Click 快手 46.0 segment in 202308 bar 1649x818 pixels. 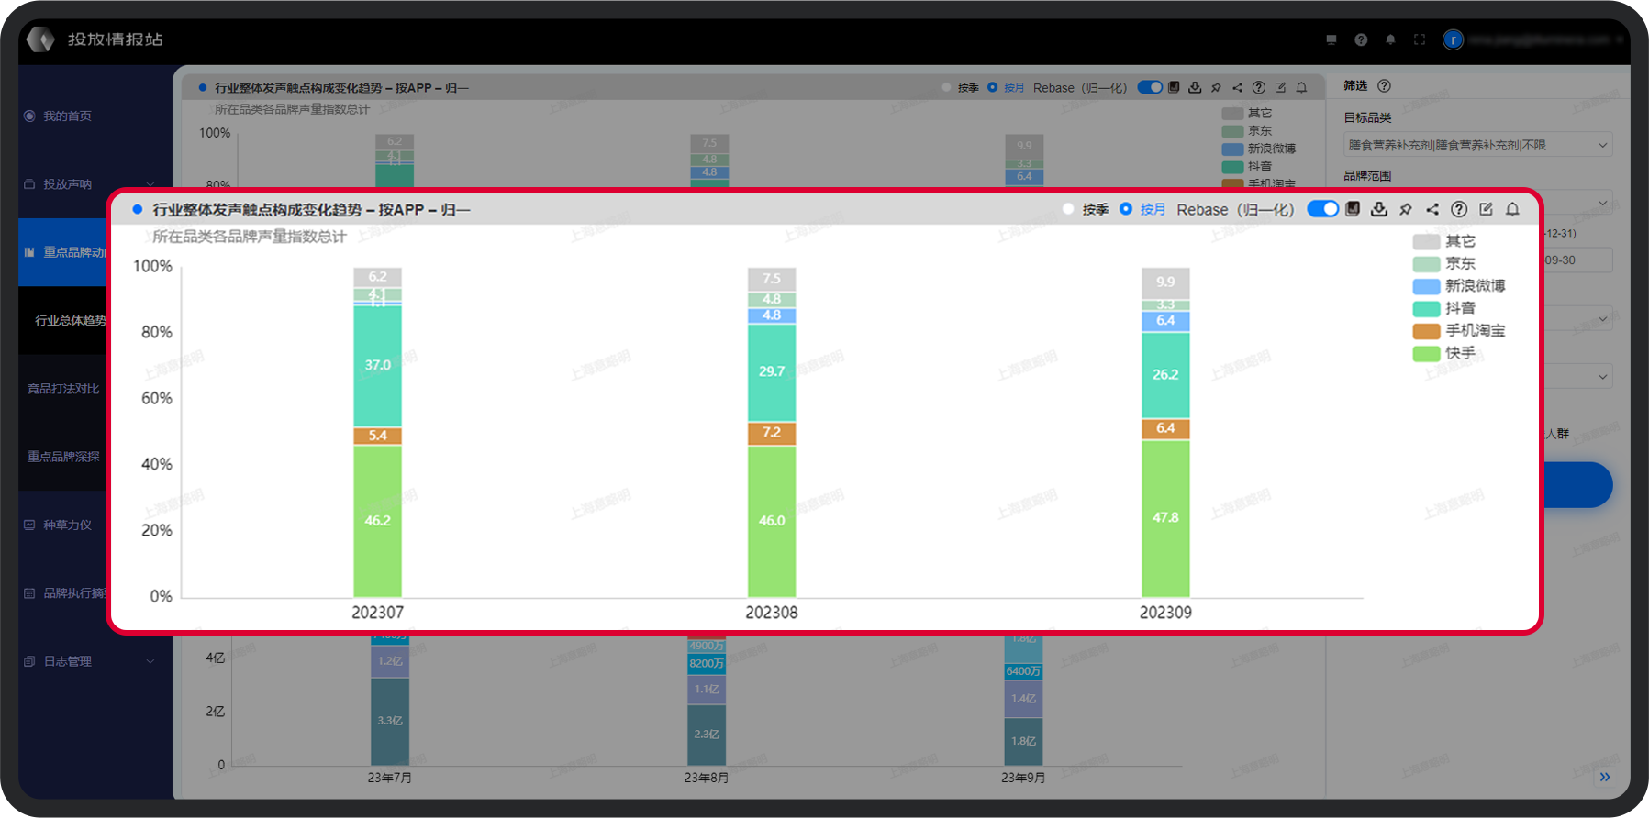pyautogui.click(x=772, y=521)
